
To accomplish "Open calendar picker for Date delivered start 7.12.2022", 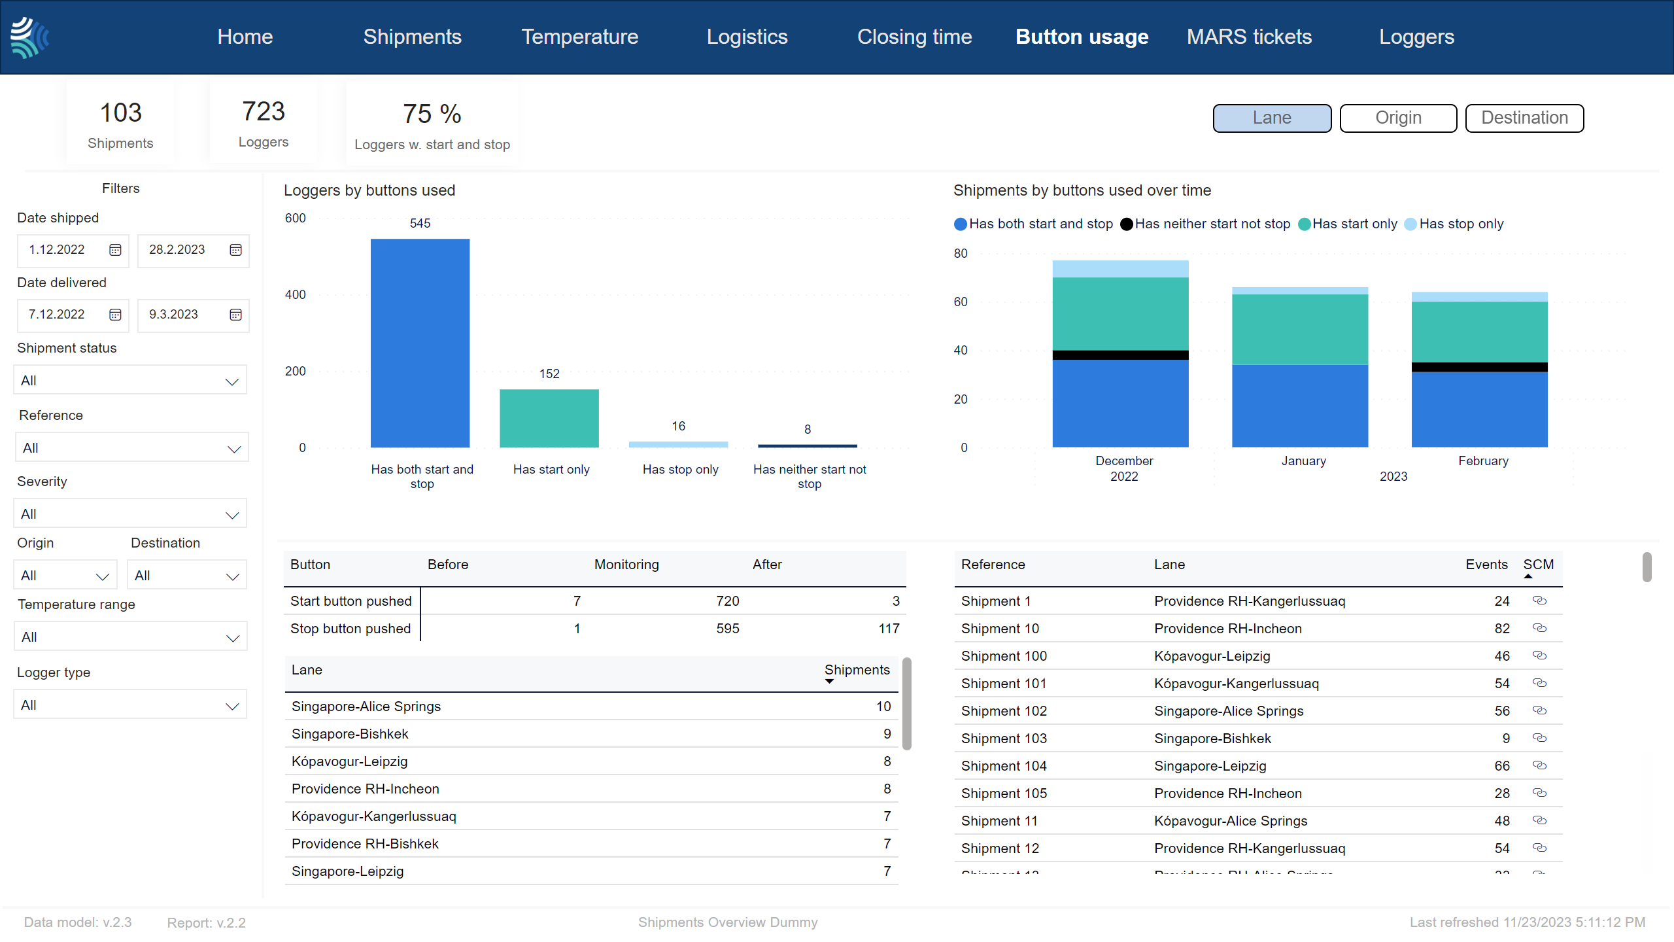I will (x=115, y=315).
